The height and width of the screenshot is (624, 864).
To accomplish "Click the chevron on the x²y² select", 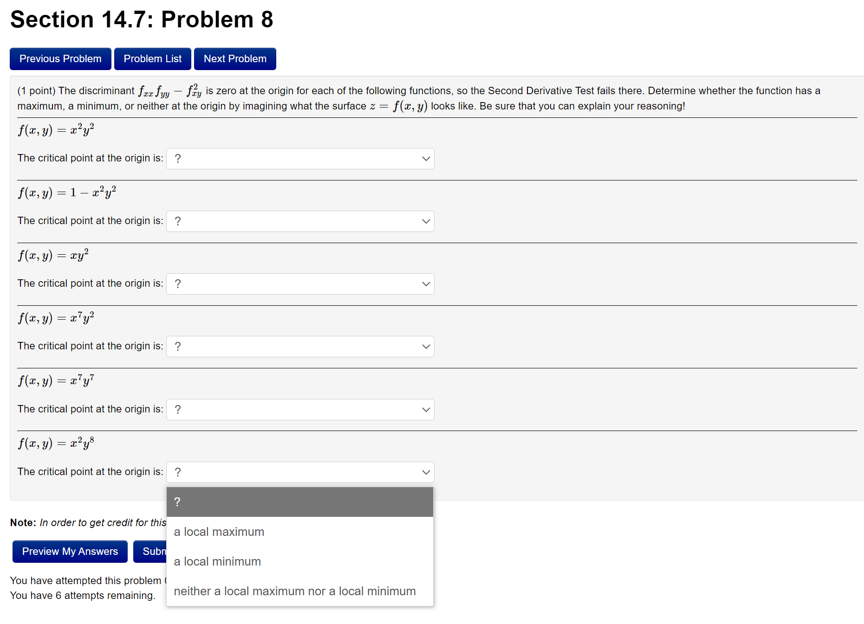I will 425,158.
